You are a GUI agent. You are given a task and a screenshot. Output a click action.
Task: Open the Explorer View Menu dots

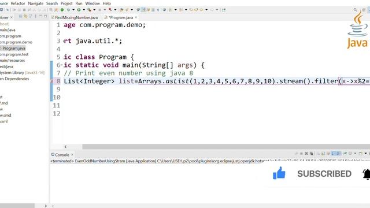click(x=35, y=16)
